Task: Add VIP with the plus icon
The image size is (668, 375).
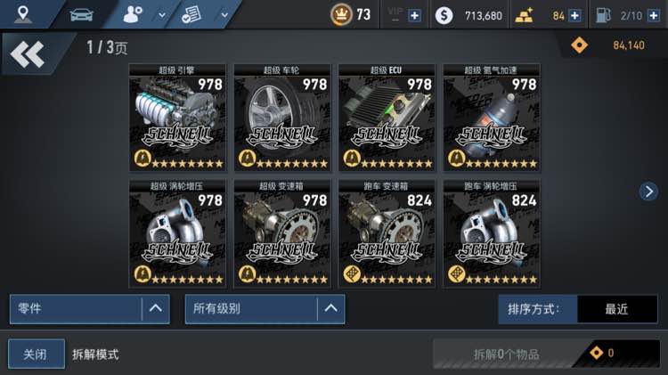Action: [414, 16]
